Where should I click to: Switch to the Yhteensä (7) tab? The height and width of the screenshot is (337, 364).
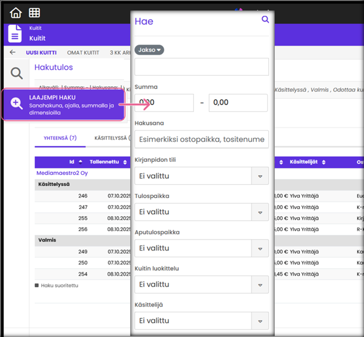[60, 138]
